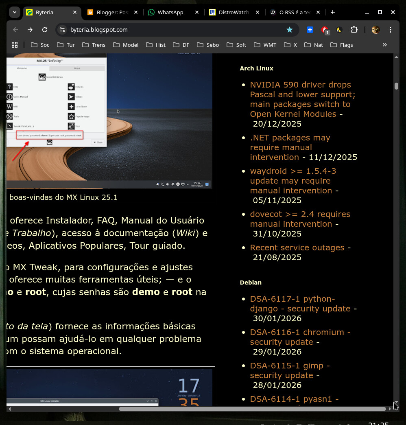This screenshot has height=425, width=406.
Task: Click the site info icon beside URL
Action: coord(62,30)
